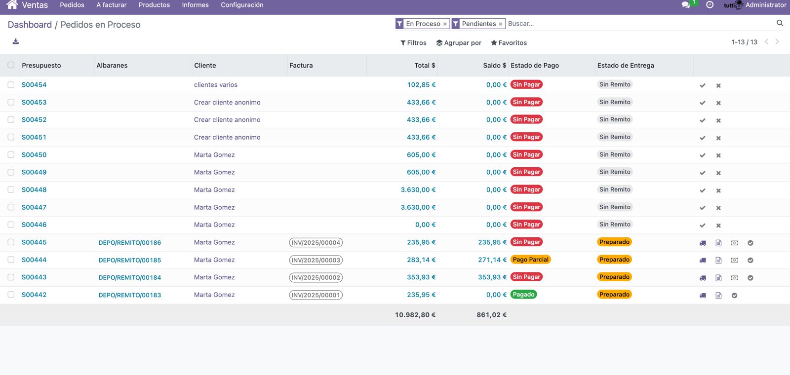Screen dimensions: 790x375
Task: Open the Agrupar por dropdown
Action: pos(459,43)
